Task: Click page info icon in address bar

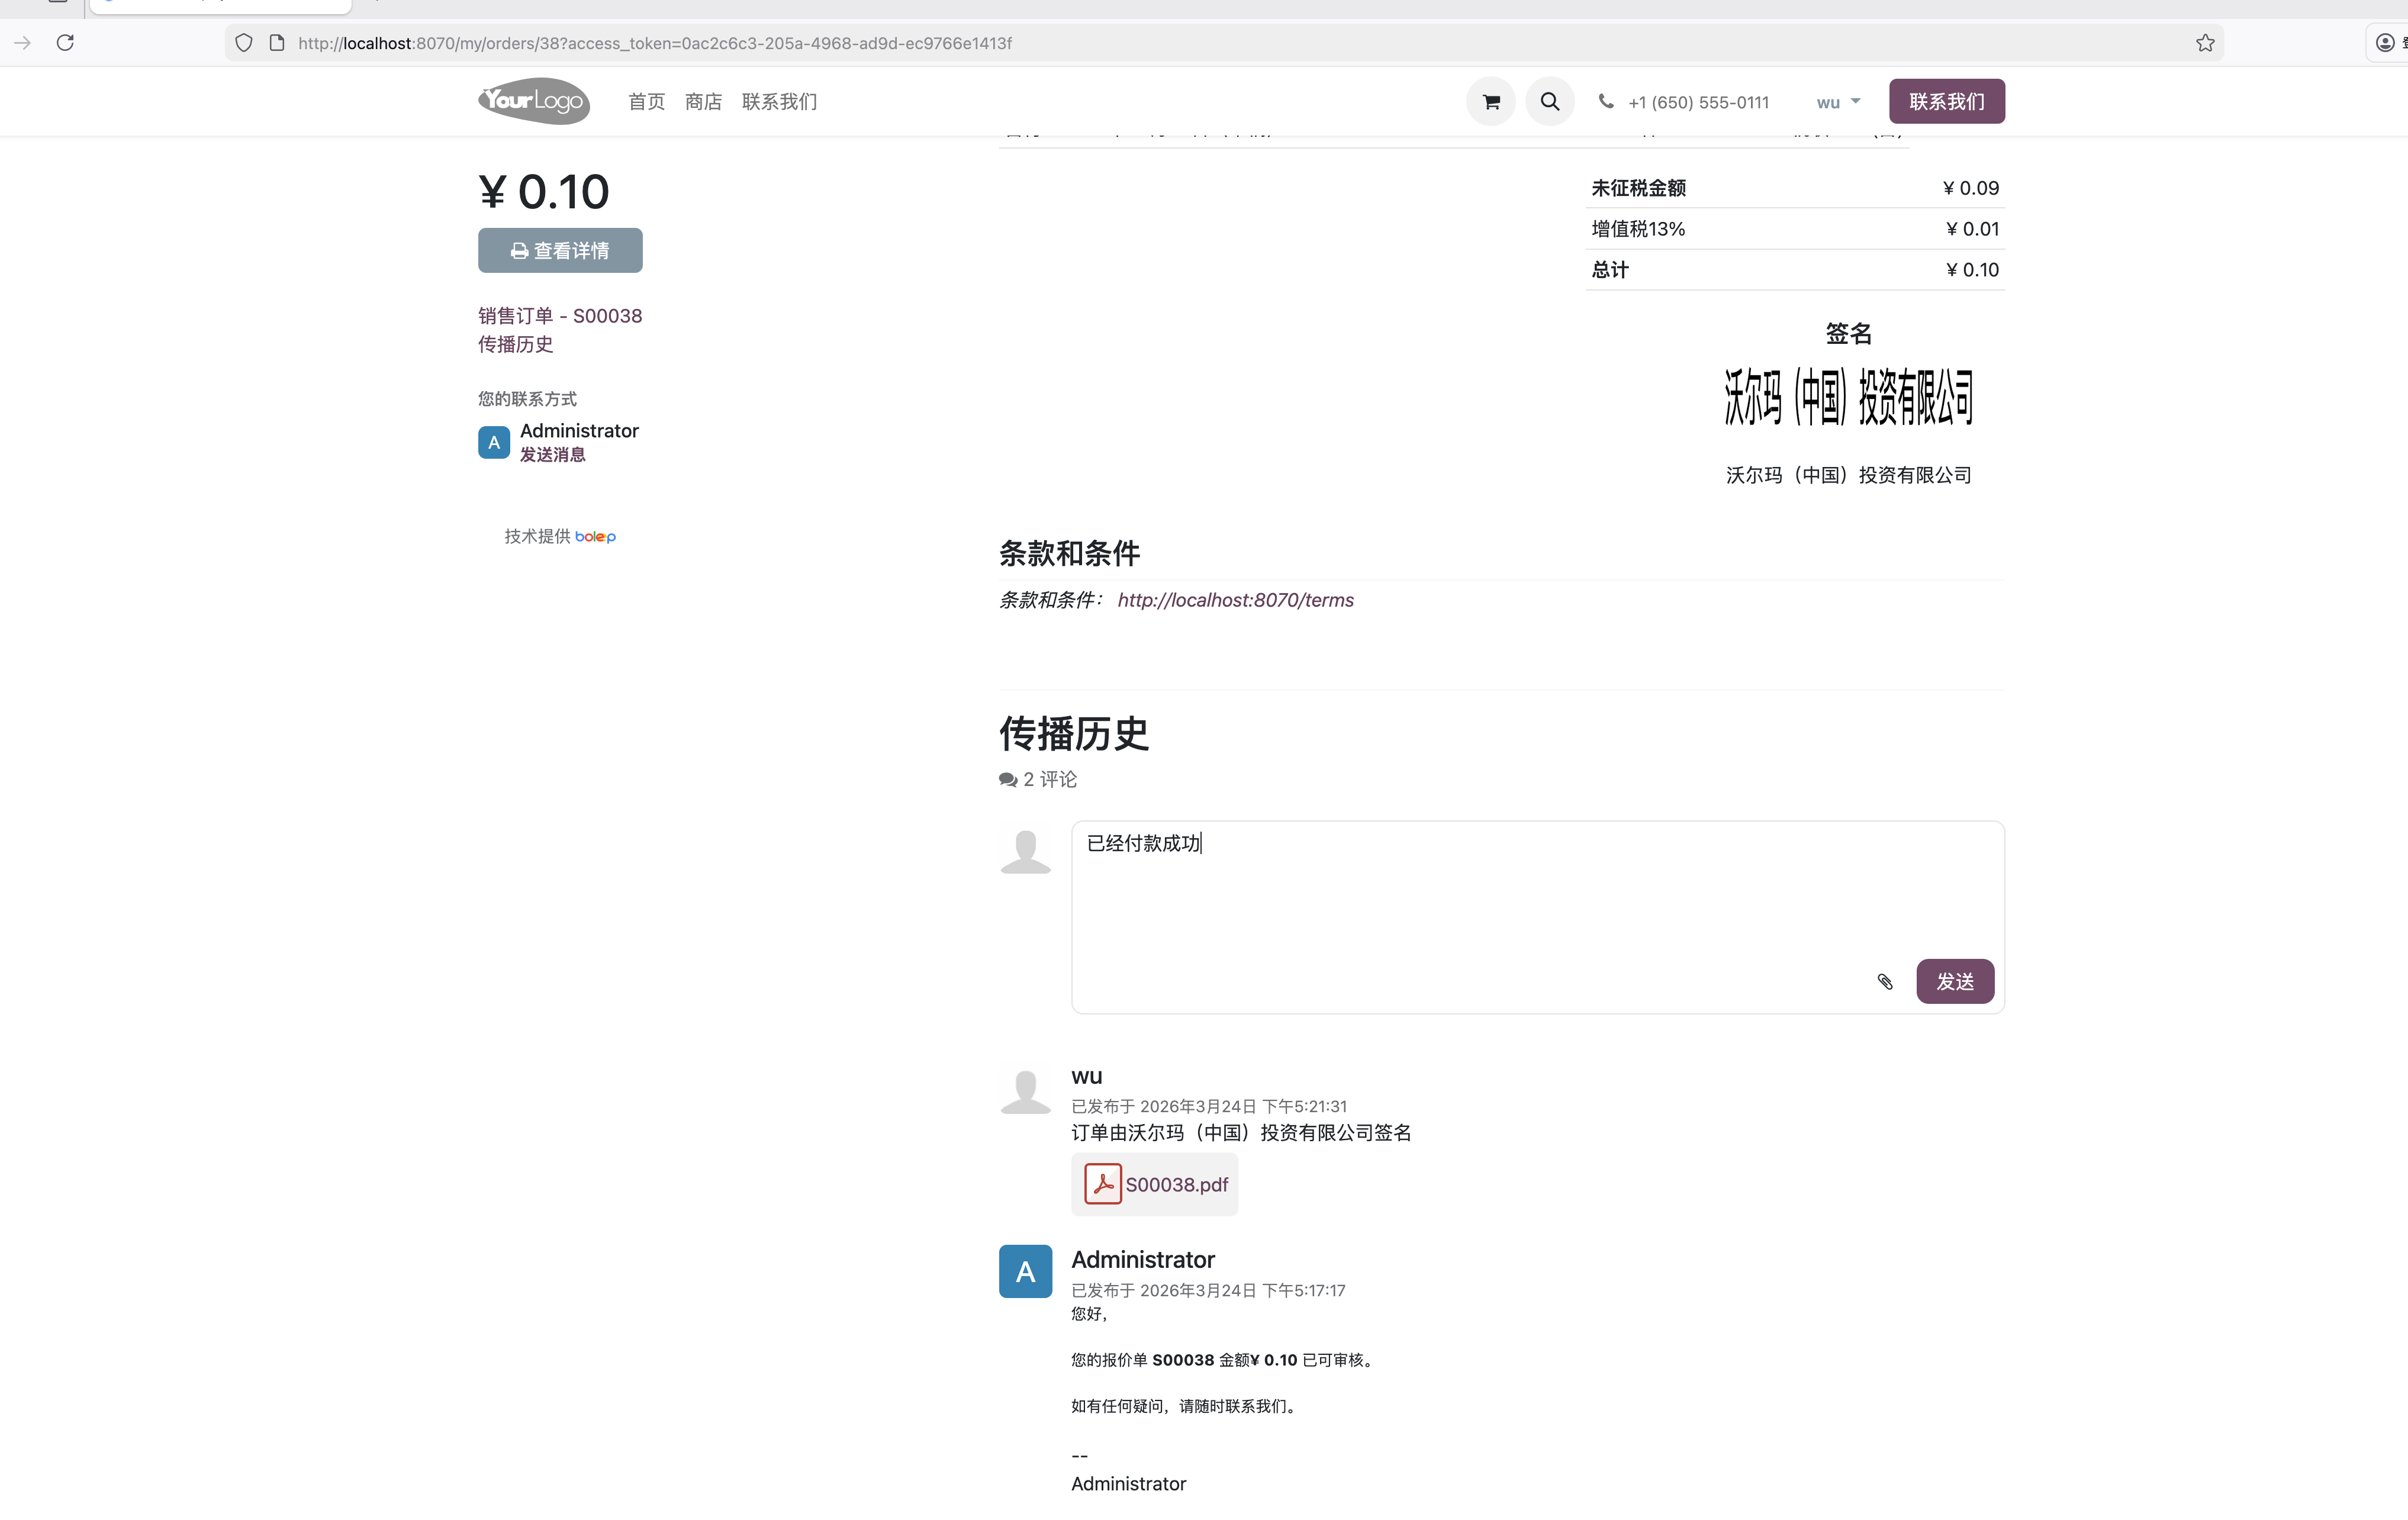Action: (x=277, y=43)
